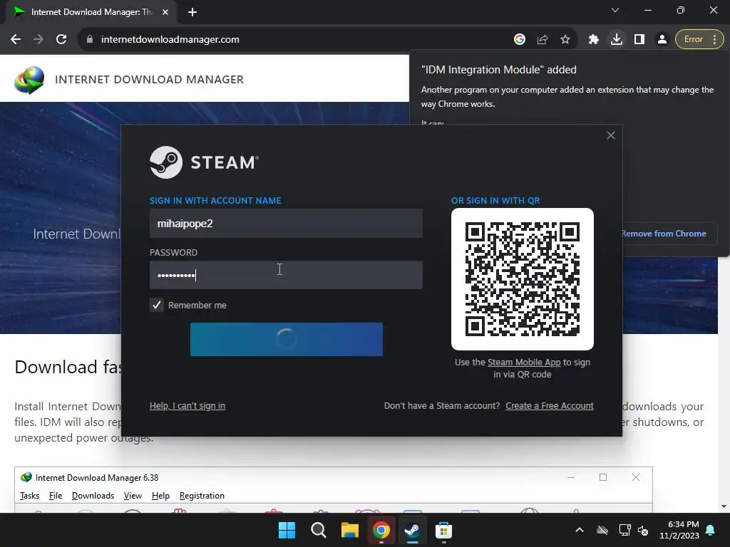Open the Steam Mobile App link

pos(524,363)
